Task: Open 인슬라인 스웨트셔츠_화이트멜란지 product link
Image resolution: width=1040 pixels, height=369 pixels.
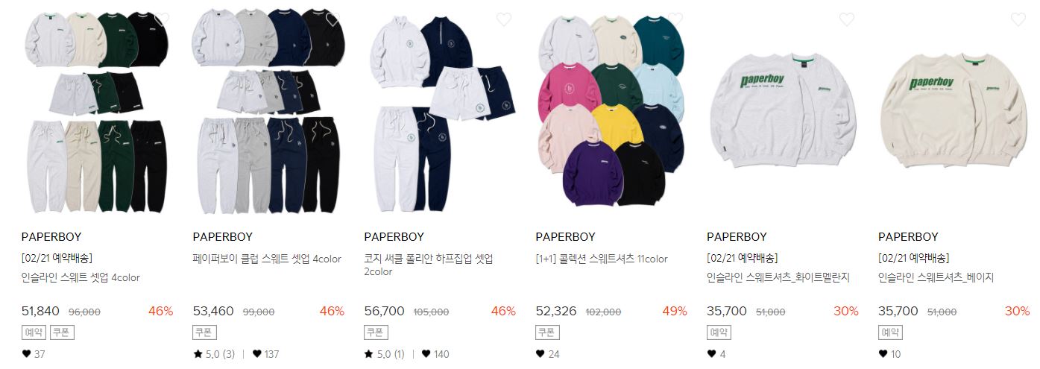Action: [x=778, y=277]
